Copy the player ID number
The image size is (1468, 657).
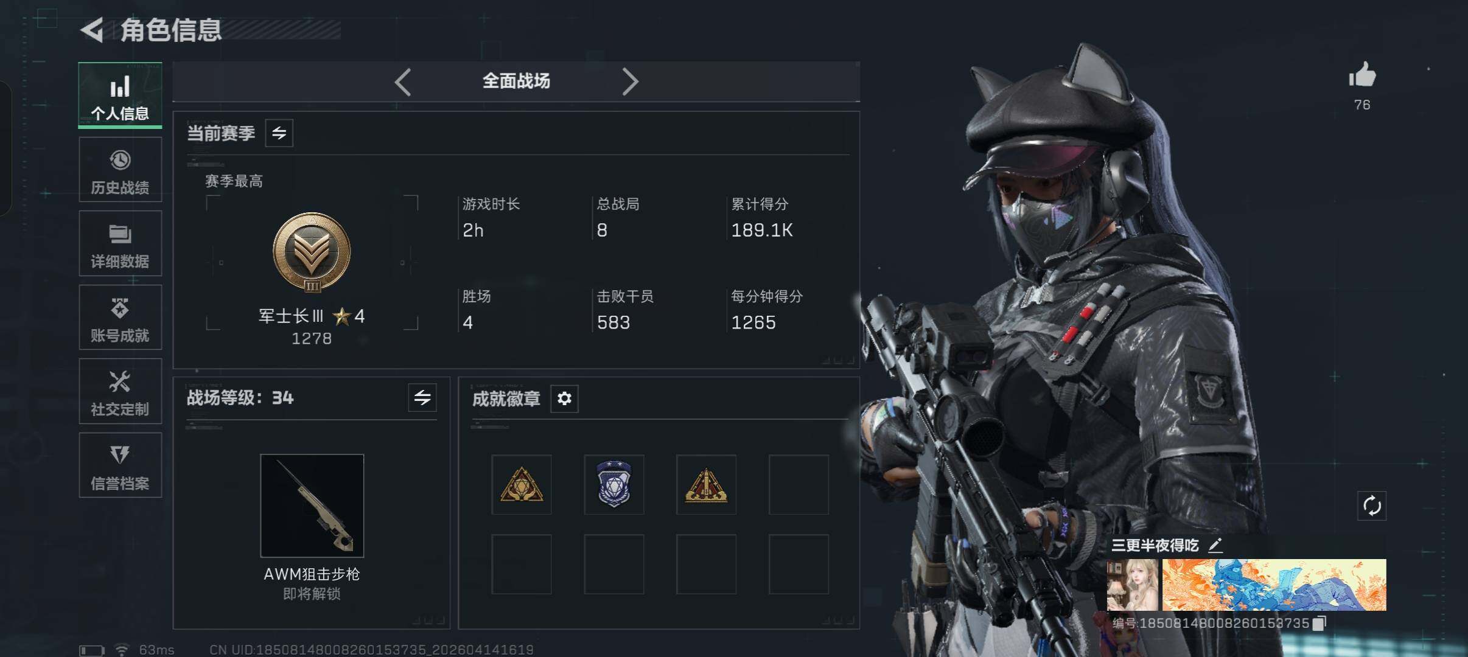click(1318, 624)
